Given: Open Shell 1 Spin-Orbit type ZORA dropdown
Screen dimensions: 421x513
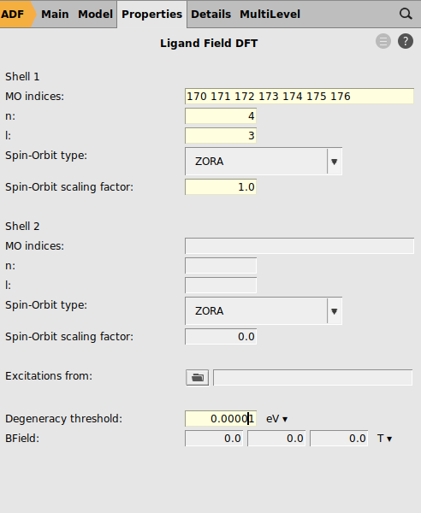Looking at the screenshot, I should coord(264,162).
